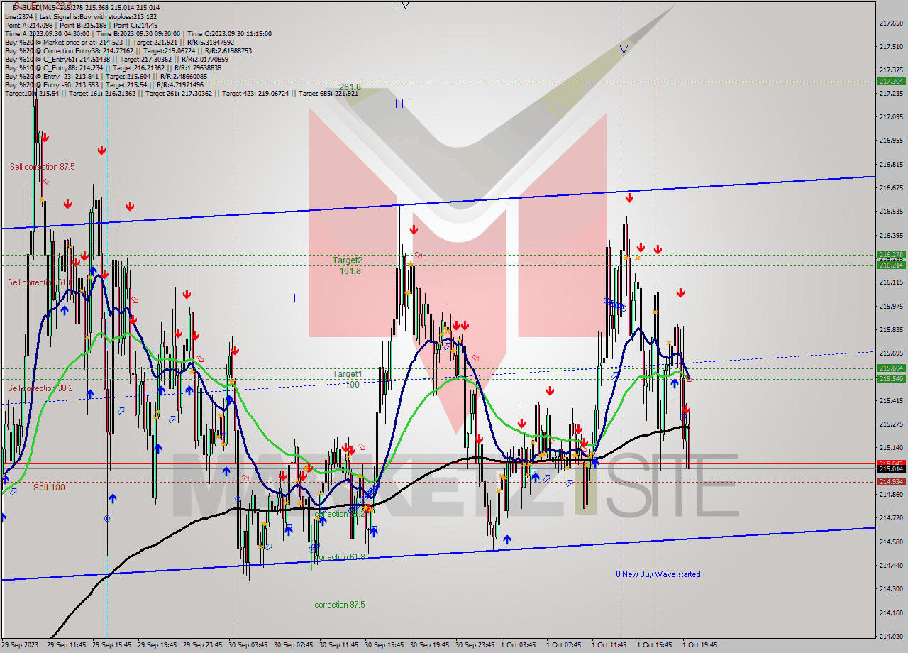
Task: Click the 'correction 87.5' green label
Action: pos(340,605)
